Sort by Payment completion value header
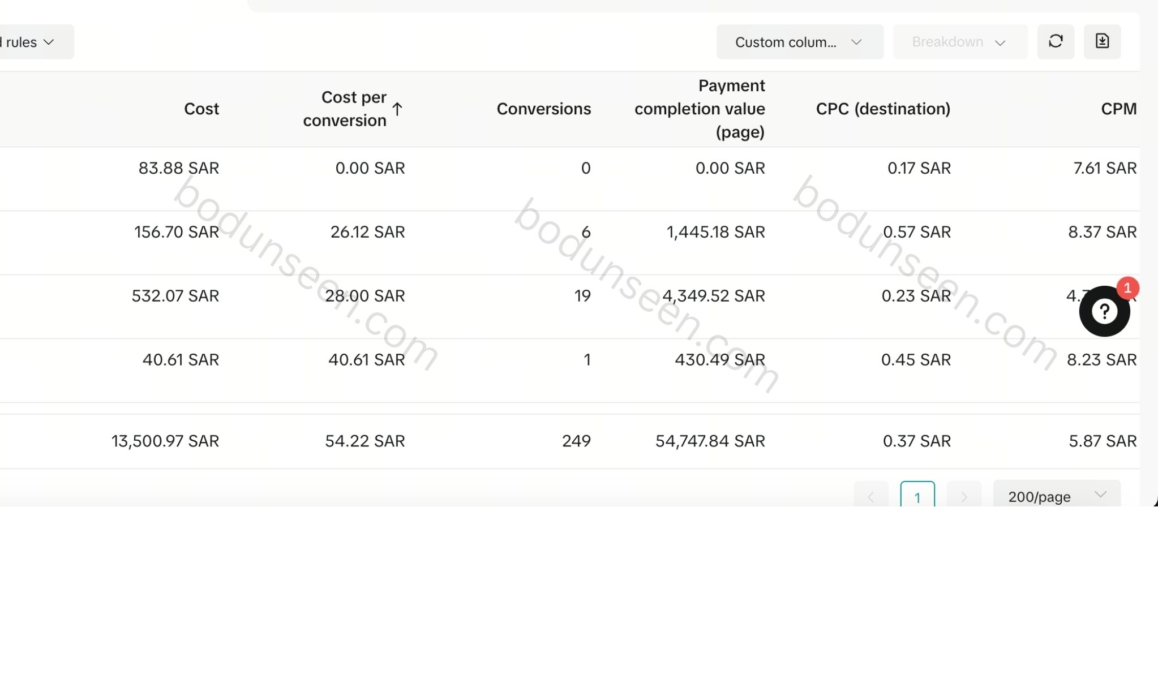Viewport: 1158px width, 679px height. click(x=700, y=109)
